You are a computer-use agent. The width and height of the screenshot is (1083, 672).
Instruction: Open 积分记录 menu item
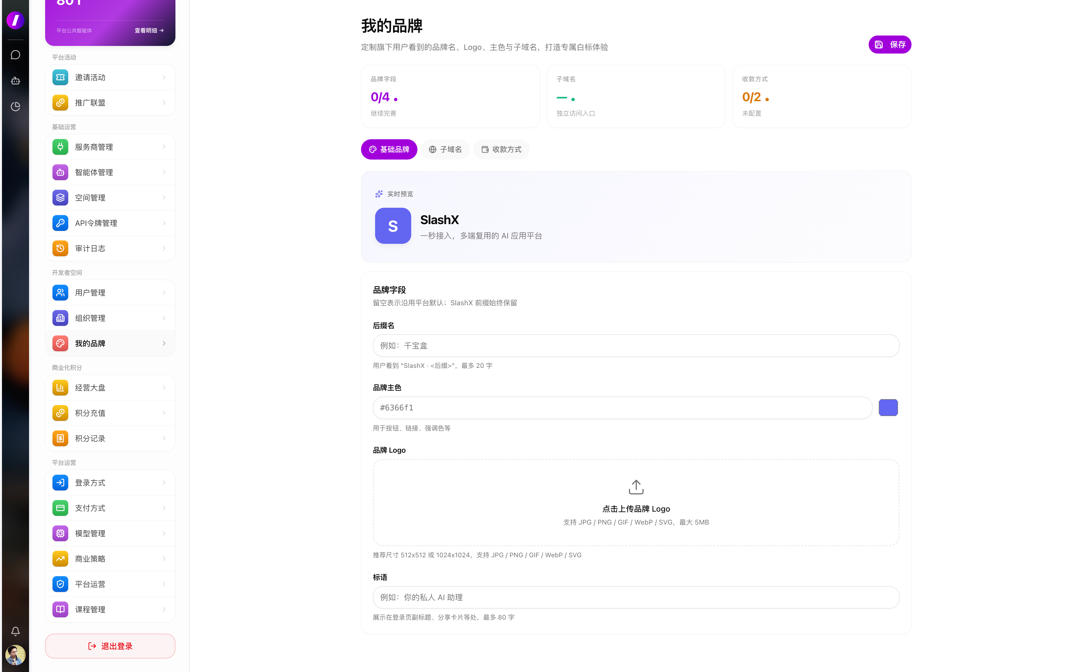110,439
